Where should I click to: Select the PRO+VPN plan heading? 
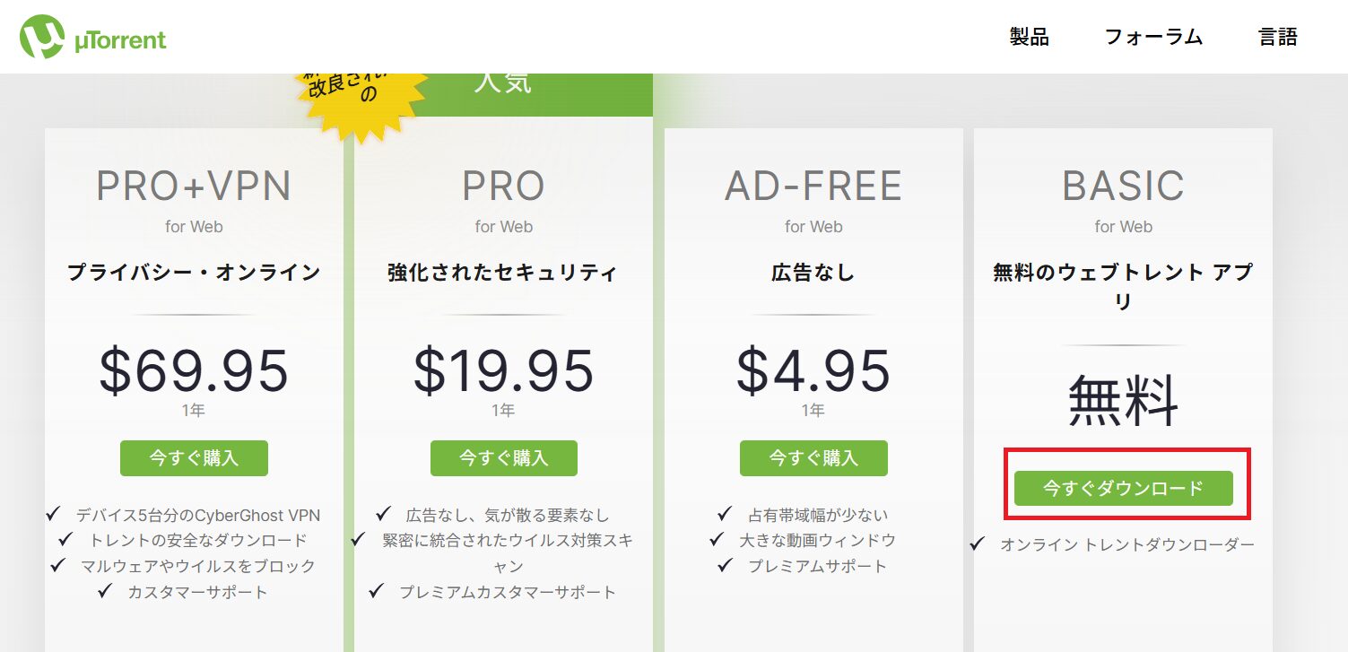[194, 187]
